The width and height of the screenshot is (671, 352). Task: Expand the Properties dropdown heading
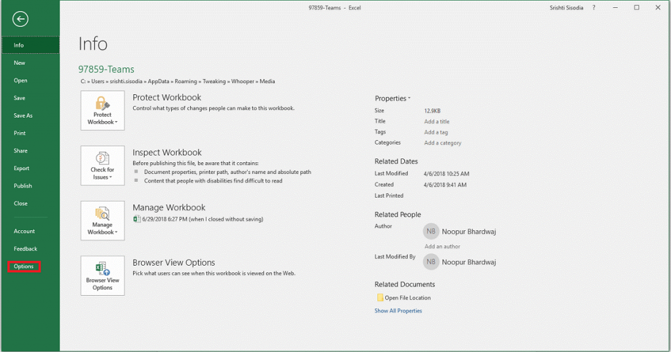[393, 98]
